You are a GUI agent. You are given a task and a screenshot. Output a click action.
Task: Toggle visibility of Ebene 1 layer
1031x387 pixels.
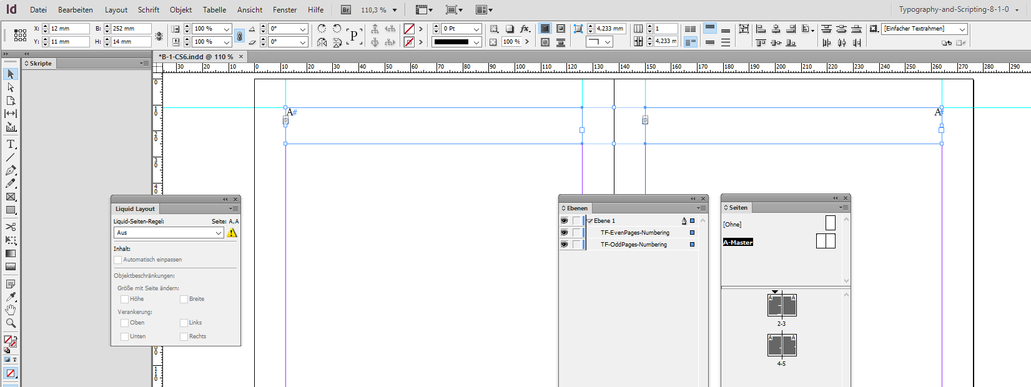[565, 221]
